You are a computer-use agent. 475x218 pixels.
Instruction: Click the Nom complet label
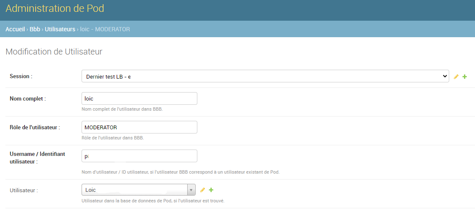[27, 98]
